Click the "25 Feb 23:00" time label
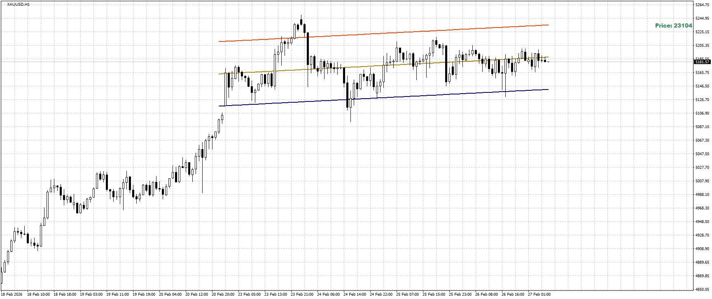712x299 pixels. click(460, 294)
